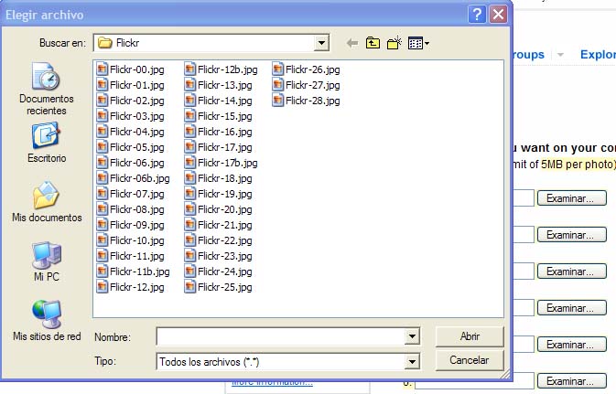Open the View menu icon
The width and height of the screenshot is (616, 394).
coord(418,43)
